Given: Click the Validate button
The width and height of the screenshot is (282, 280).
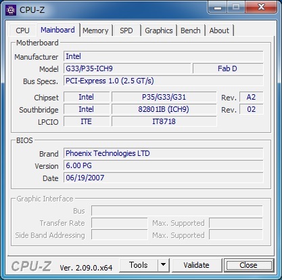Looking at the screenshot, I should 196,265.
